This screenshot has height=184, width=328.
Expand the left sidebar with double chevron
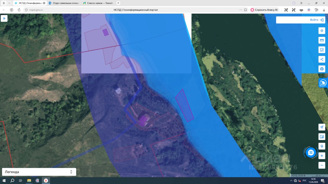coord(4,18)
